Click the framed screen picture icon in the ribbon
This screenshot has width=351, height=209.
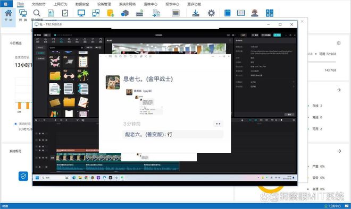click(175, 13)
